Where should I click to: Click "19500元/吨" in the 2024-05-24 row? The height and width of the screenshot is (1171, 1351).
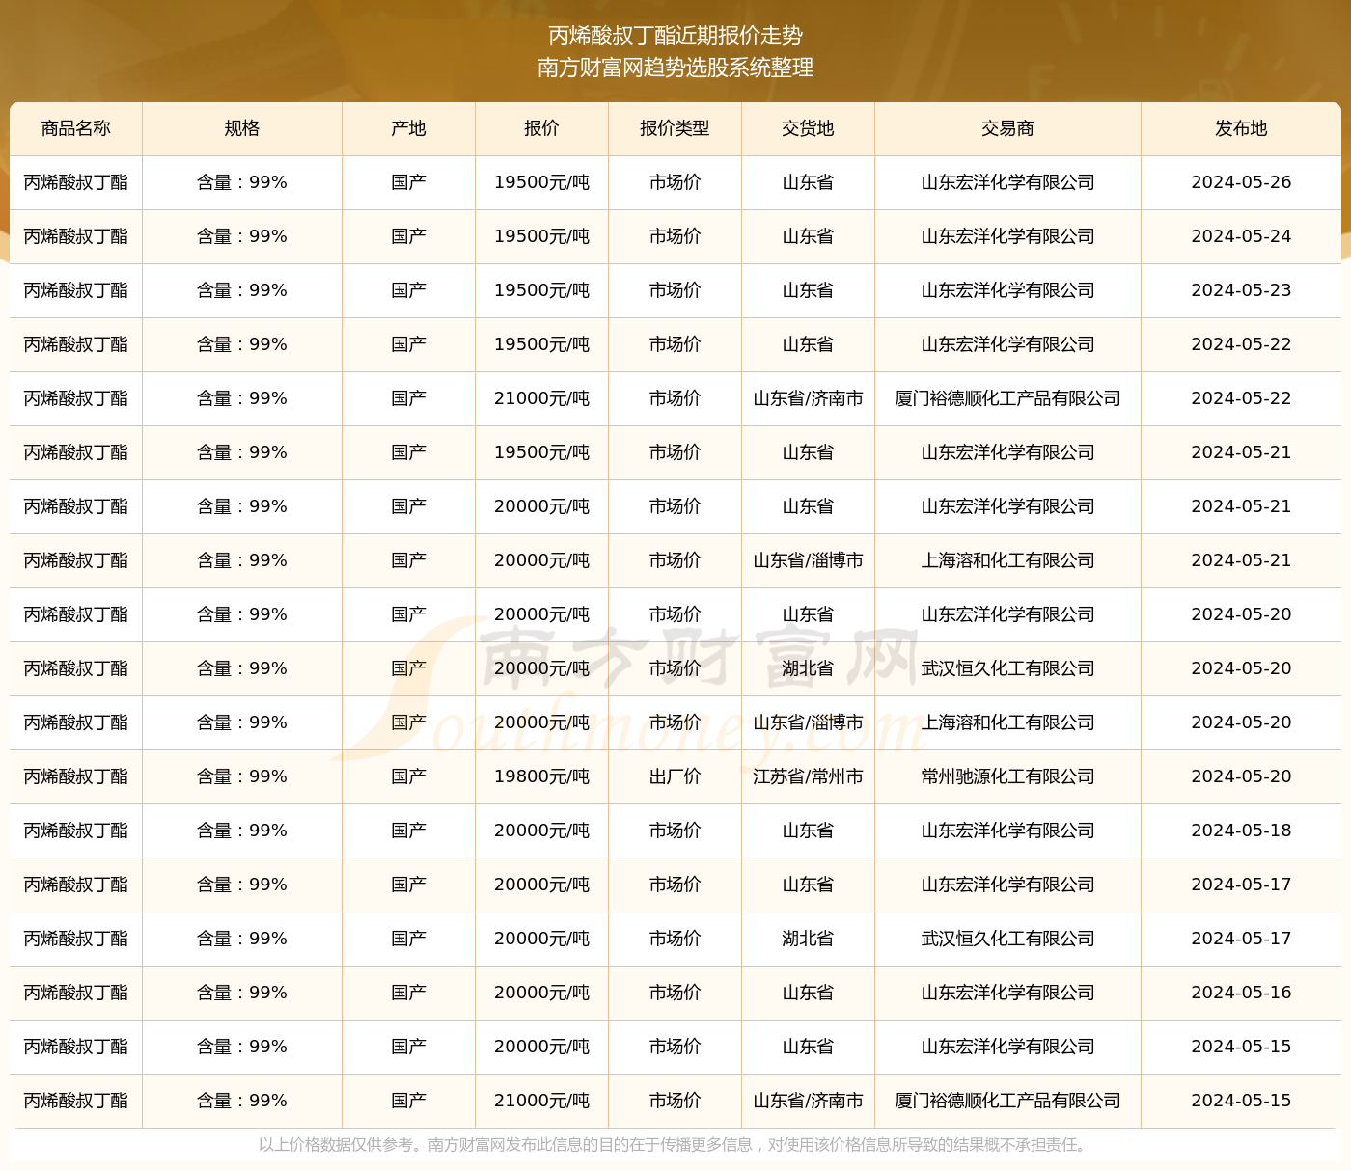[x=541, y=236]
